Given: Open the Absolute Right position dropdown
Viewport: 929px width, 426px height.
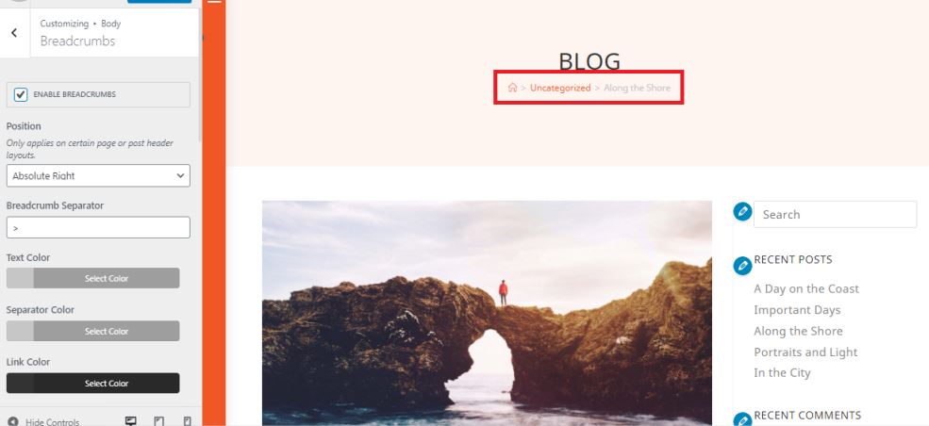Looking at the screenshot, I should click(98, 175).
